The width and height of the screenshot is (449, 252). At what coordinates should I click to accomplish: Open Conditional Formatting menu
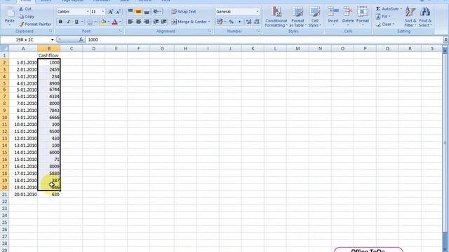(x=276, y=17)
